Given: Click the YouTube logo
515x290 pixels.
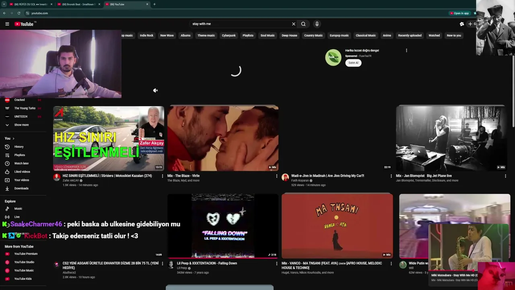Looking at the screenshot, I should [24, 24].
